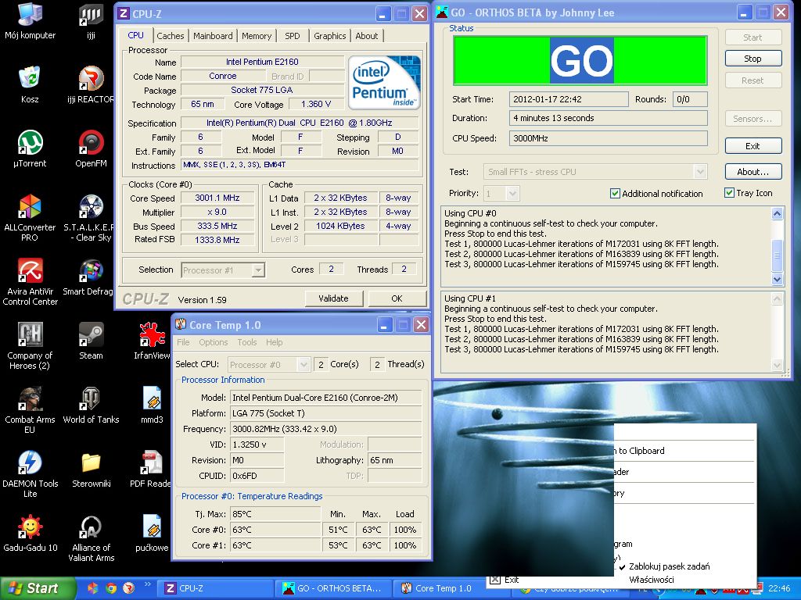Click the Validate button in CPU-Z
Screen dimensions: 801x600
coord(333,298)
